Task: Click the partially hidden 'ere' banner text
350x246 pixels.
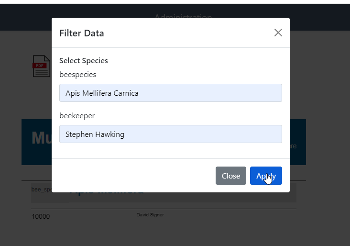Action: click(293, 146)
